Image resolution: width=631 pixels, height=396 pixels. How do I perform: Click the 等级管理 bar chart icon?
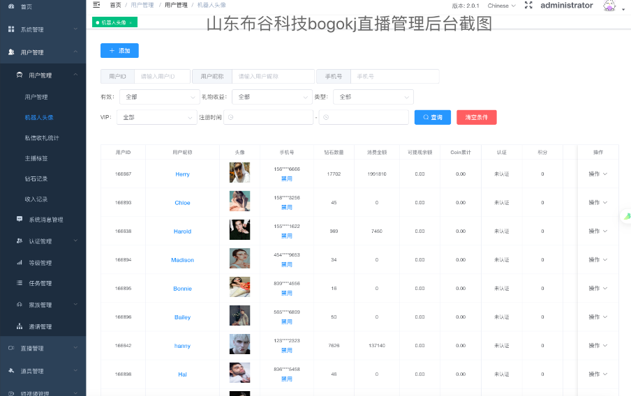20,263
